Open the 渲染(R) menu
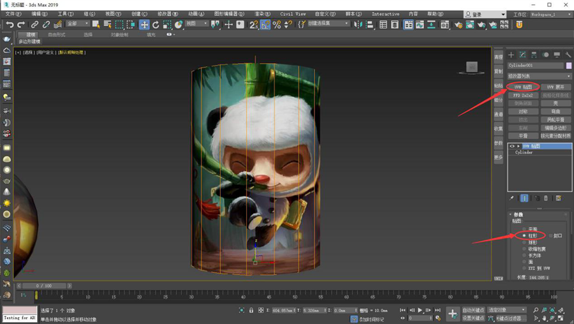Image resolution: width=574 pixels, height=324 pixels. 263,14
